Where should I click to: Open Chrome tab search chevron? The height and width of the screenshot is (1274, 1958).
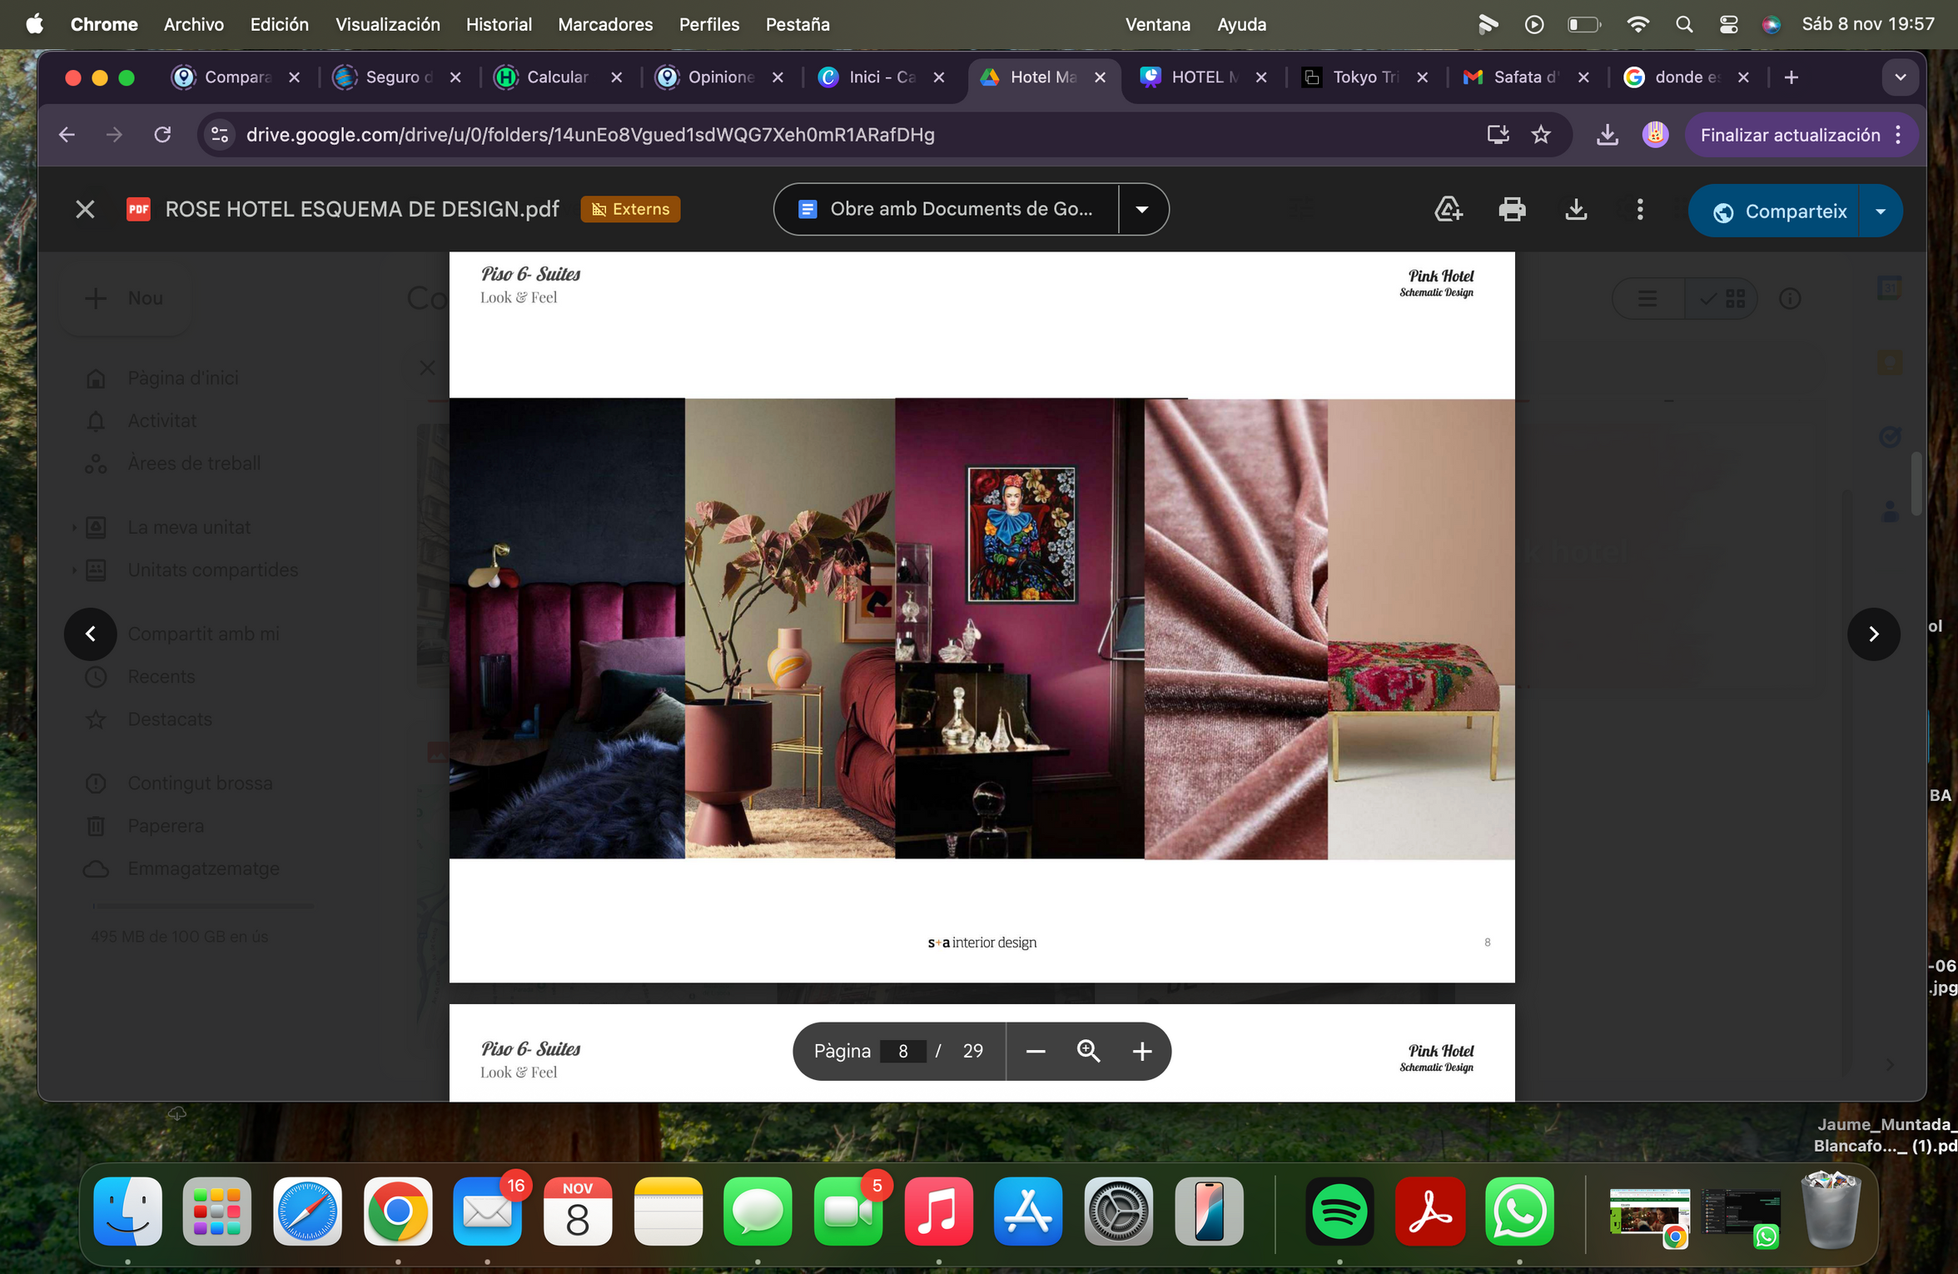pyautogui.click(x=1901, y=77)
